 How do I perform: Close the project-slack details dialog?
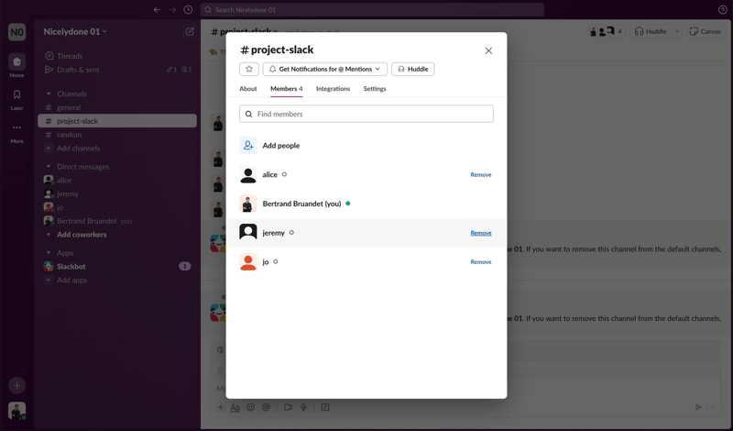click(x=488, y=51)
